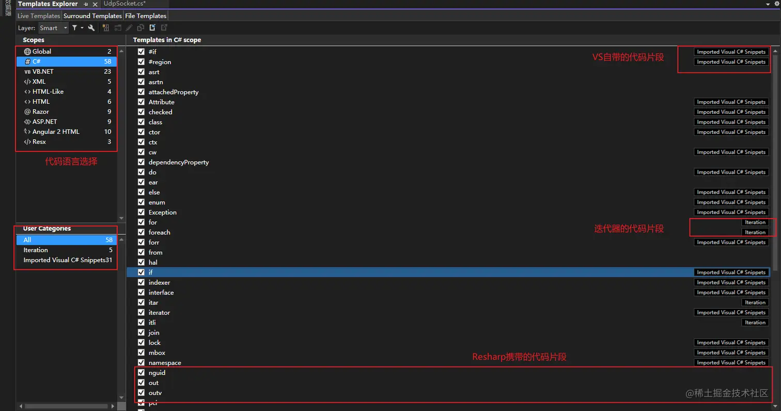781x411 pixels.
Task: Switch to the UdpSocket.cs* document tab
Action: click(124, 4)
